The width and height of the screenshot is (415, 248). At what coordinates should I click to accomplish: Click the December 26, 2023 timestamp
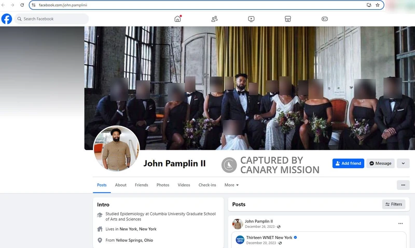coord(260,227)
